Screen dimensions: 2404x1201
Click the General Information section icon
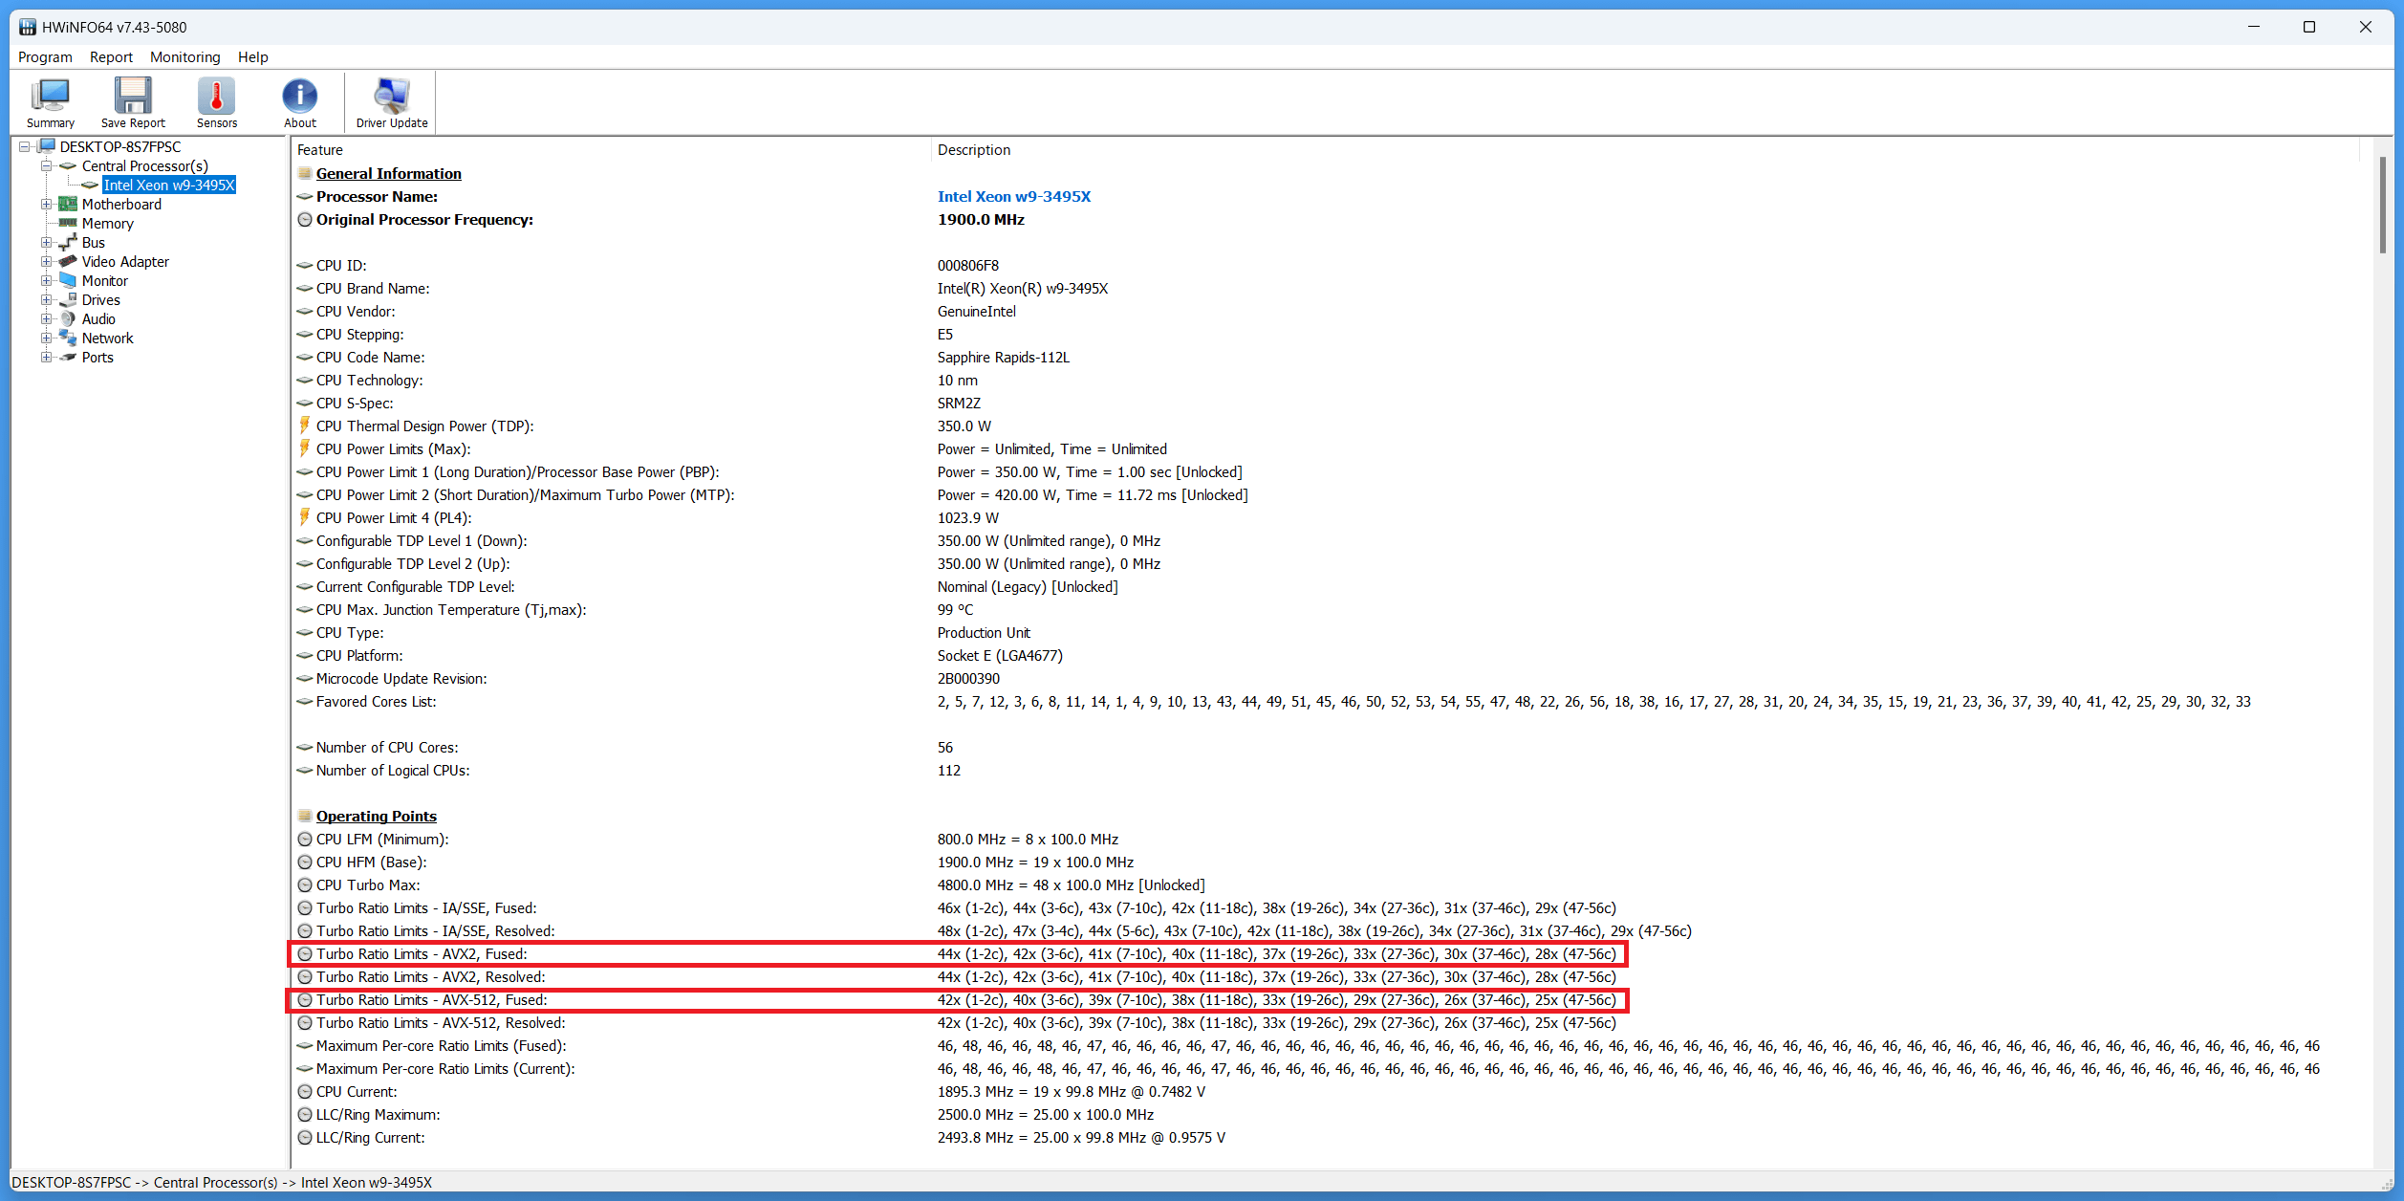pos(305,173)
